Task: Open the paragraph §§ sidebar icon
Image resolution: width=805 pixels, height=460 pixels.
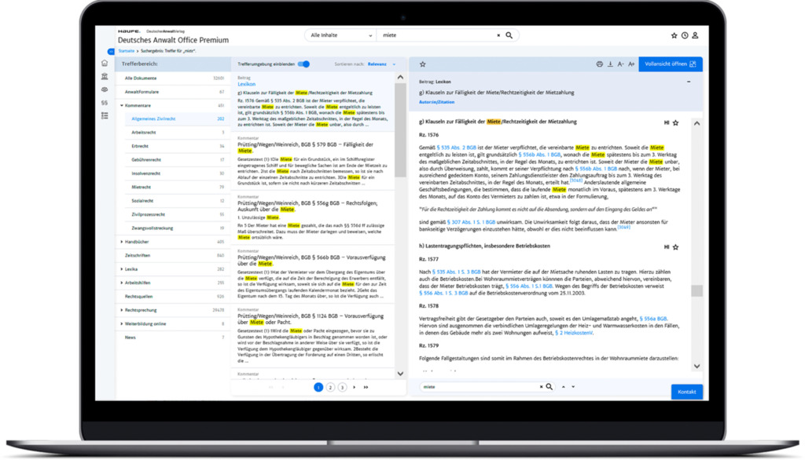Action: [x=105, y=103]
